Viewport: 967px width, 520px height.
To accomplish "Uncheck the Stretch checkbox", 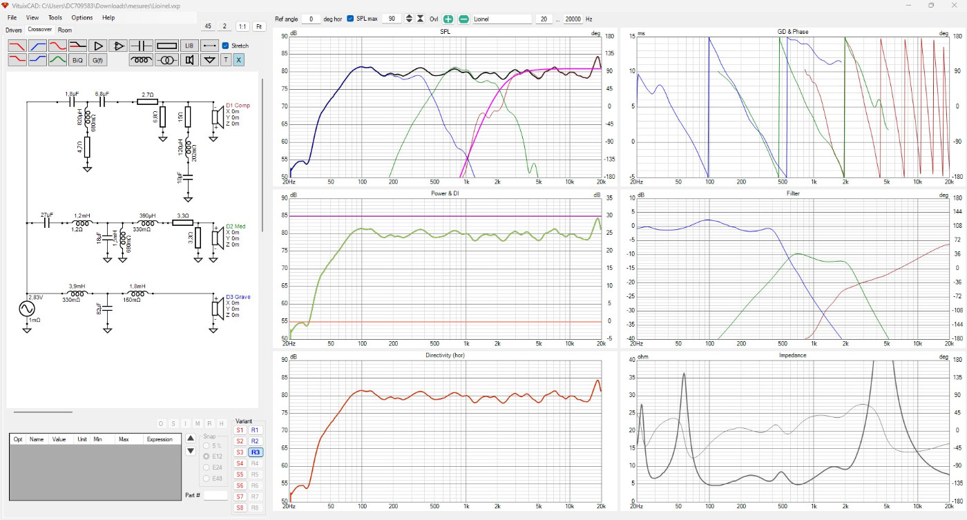I will pos(226,46).
